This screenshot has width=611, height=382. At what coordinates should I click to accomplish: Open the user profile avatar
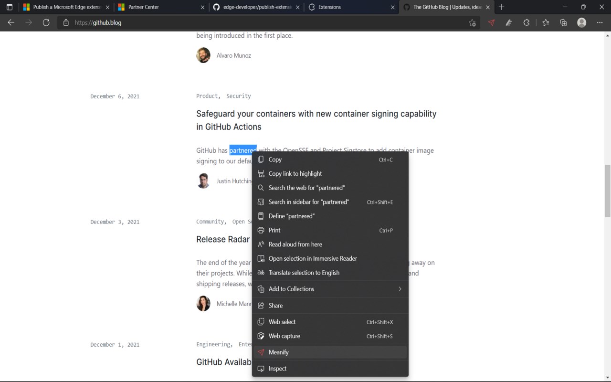(581, 22)
